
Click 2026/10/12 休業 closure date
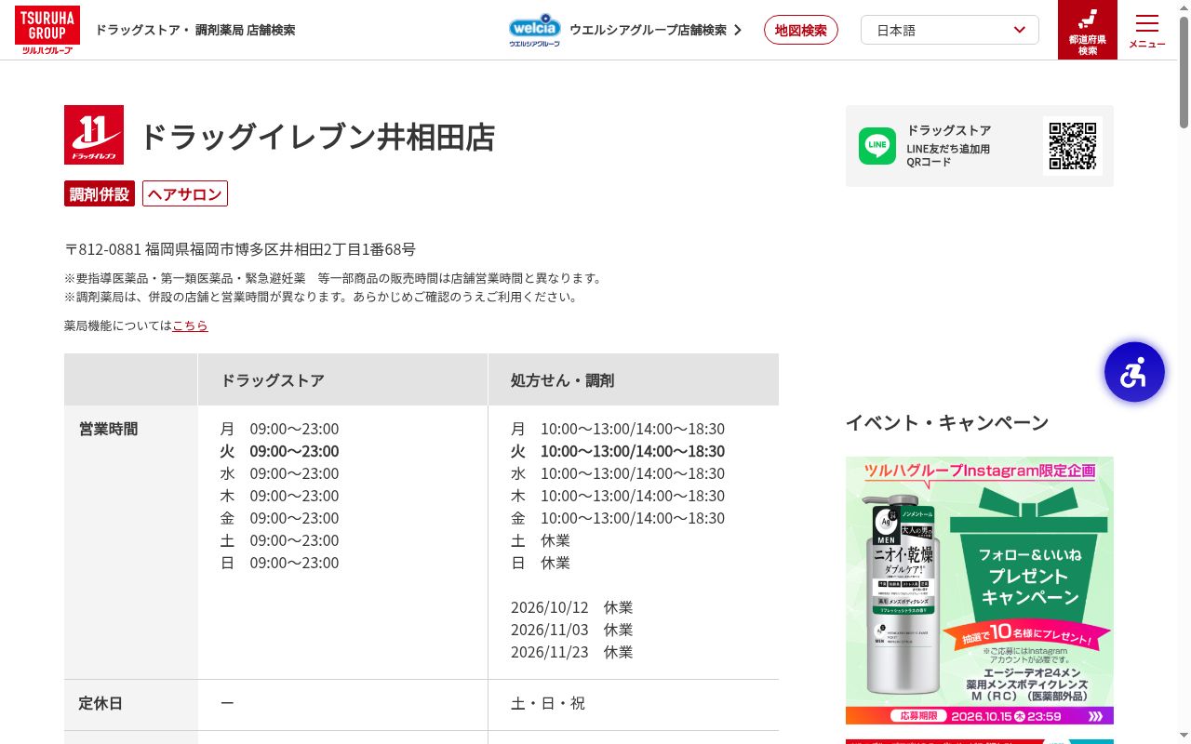(x=571, y=607)
